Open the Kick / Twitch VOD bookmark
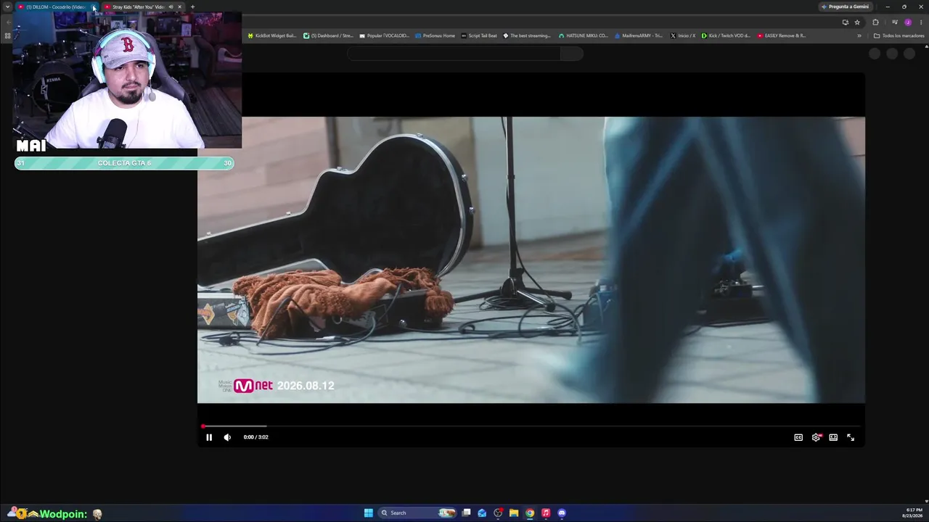This screenshot has height=522, width=929. (x=727, y=36)
